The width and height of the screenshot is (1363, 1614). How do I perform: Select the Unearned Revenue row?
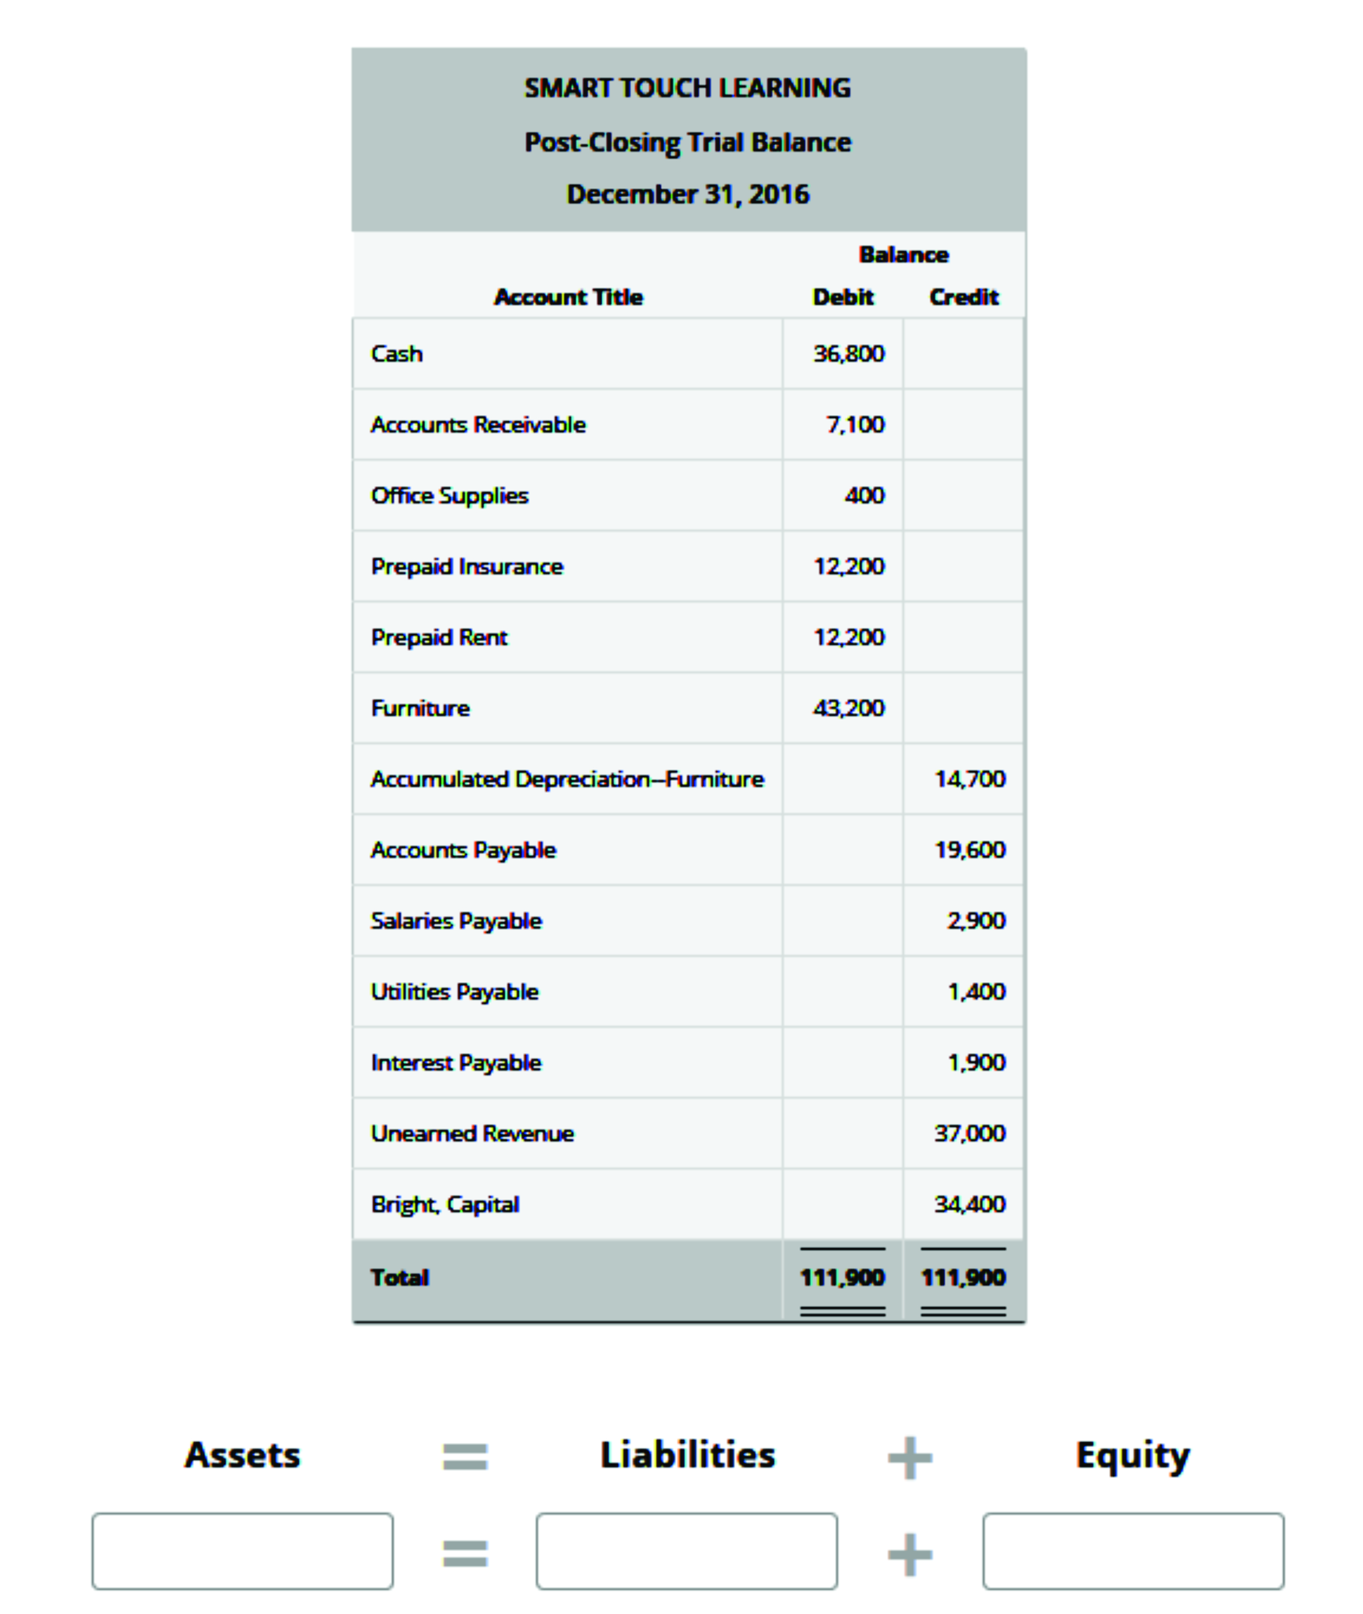pyautogui.click(x=472, y=1134)
